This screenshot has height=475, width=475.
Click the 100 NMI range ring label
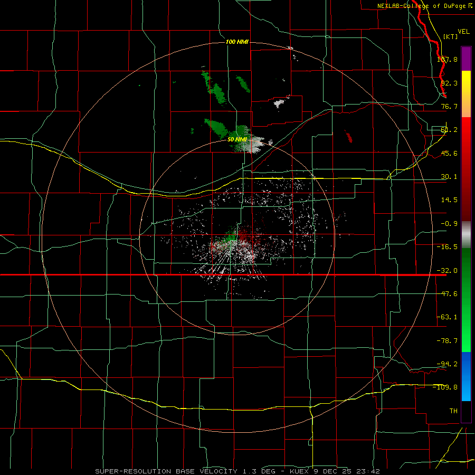[237, 42]
